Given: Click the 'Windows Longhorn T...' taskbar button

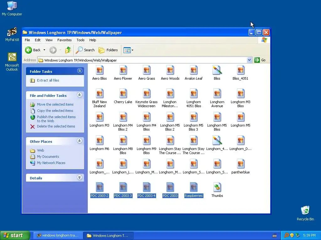Looking at the screenshot, I should pyautogui.click(x=108, y=236).
